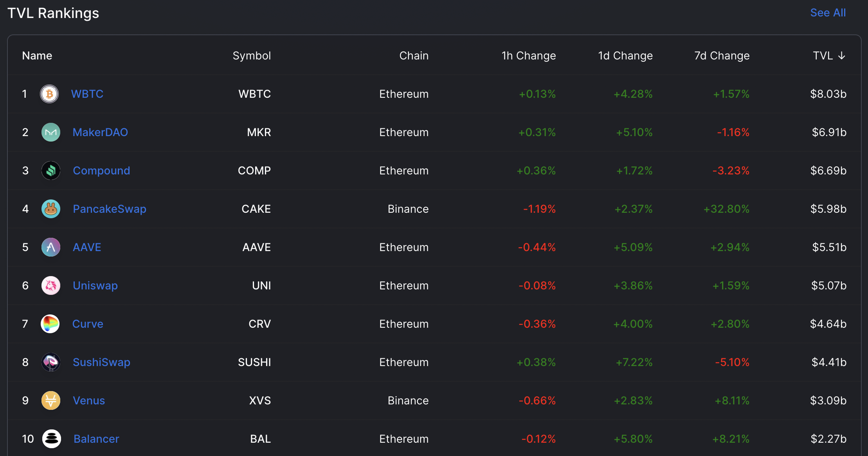Click the Curve rainbow logo icon

(50, 324)
